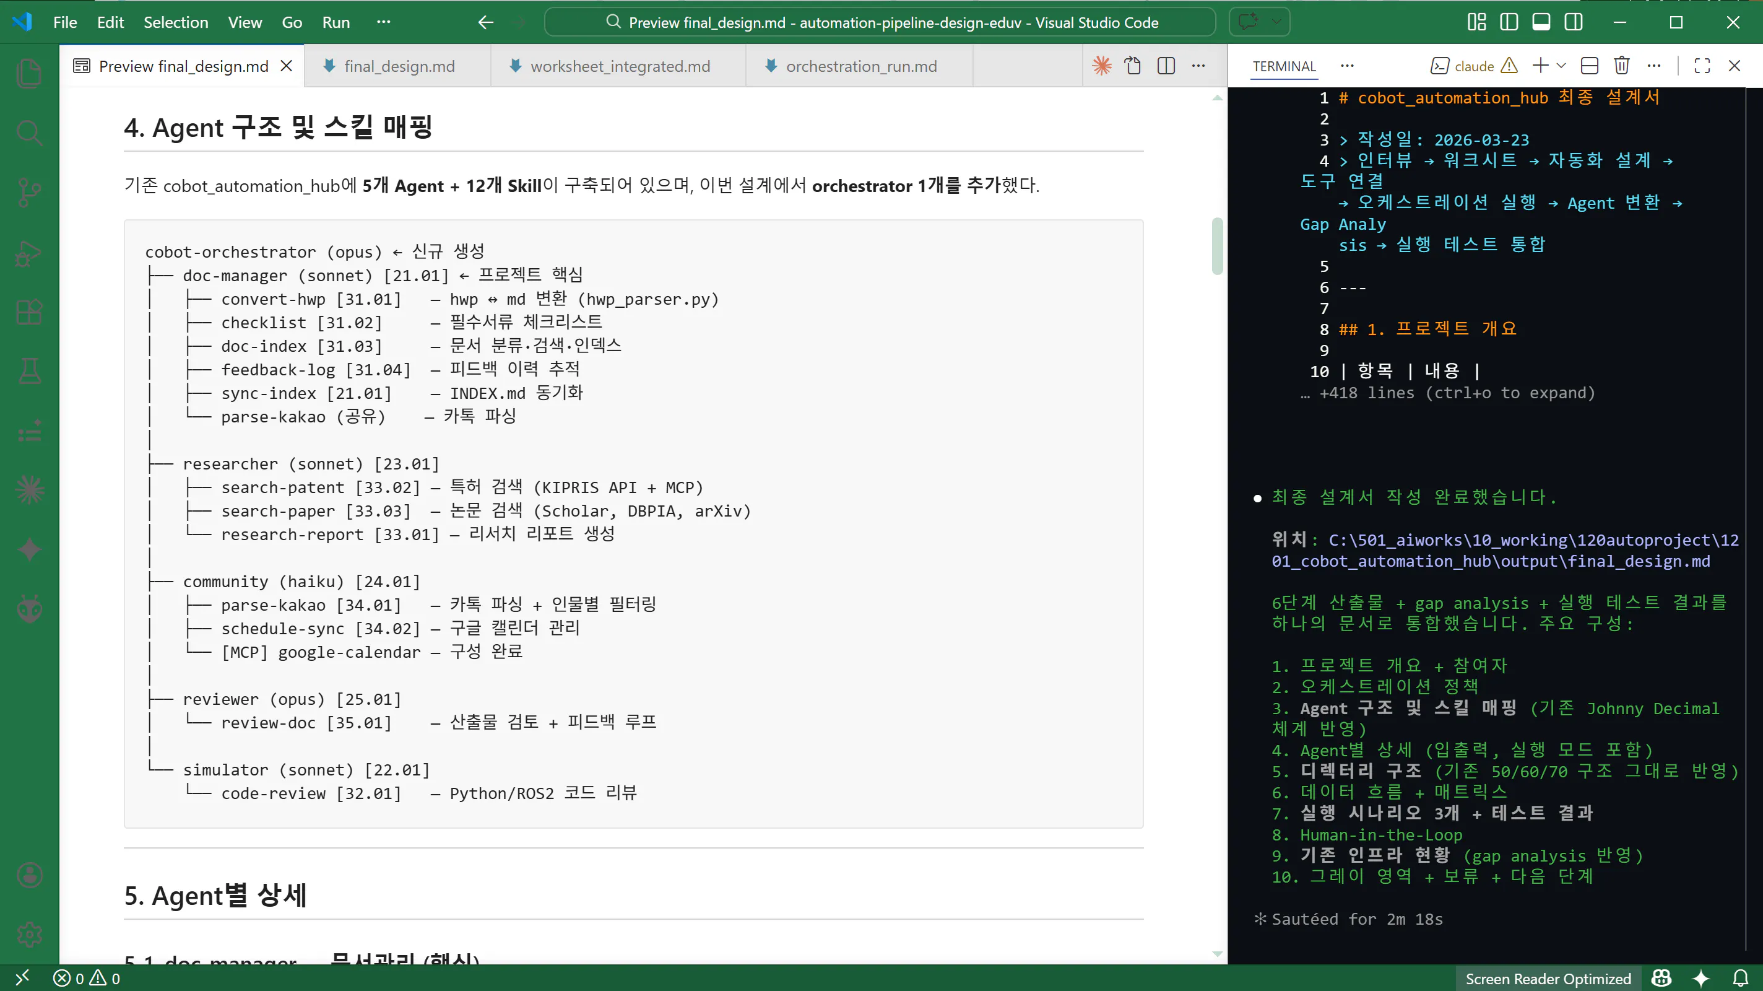Open Copilot status icon in status bar
This screenshot has width=1763, height=991.
[1661, 978]
